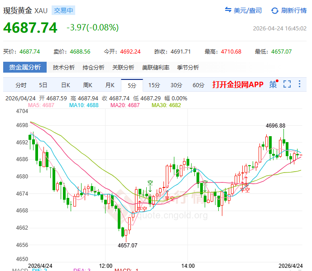Open the 关联分析 tab
Screen dimensions: 312x271
tap(123, 67)
